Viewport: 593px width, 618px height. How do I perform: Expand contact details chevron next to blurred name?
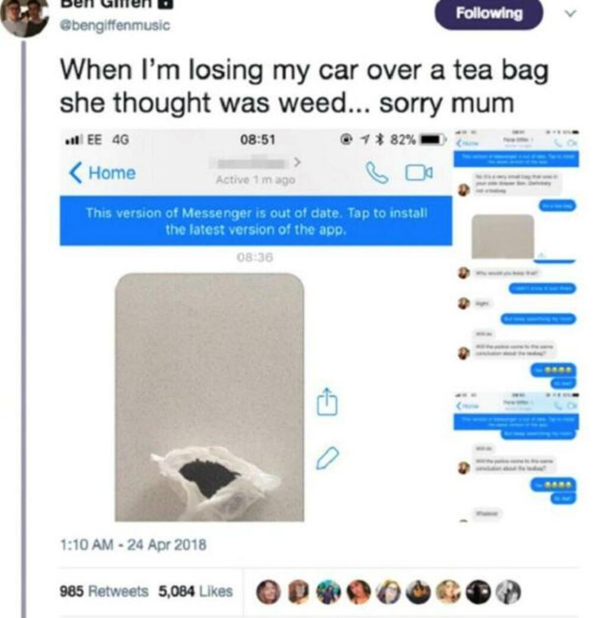pos(298,162)
